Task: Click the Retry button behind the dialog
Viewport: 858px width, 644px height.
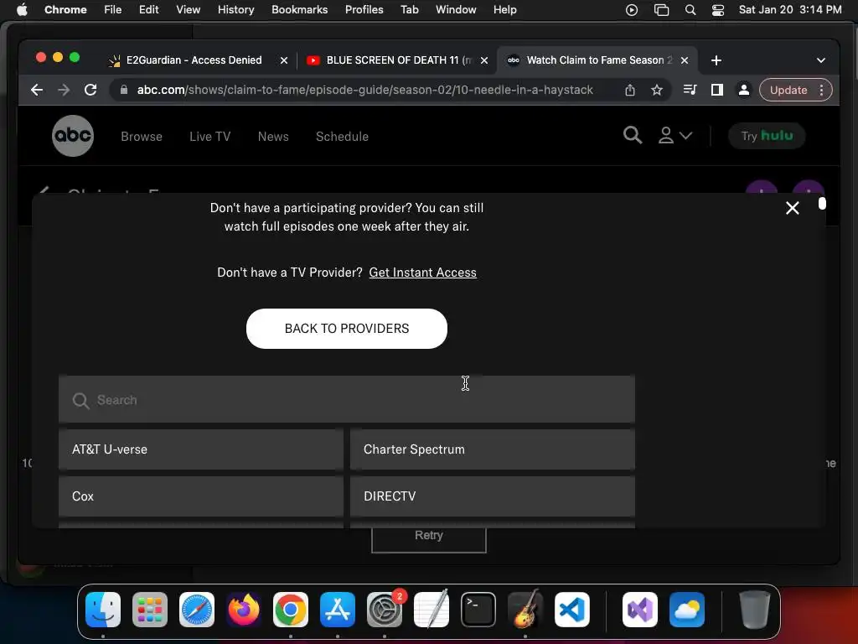Action: click(x=428, y=539)
